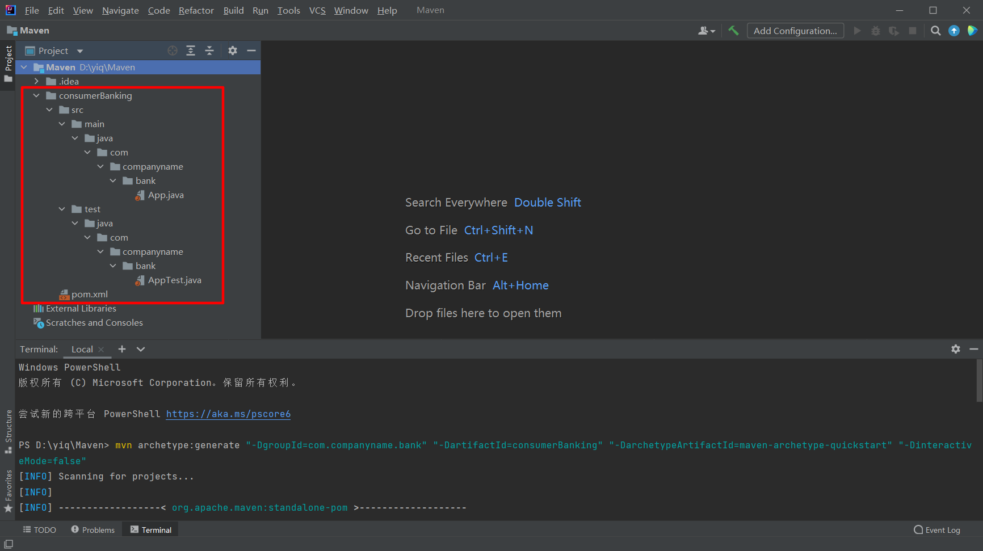This screenshot has height=551, width=983.
Task: Open the terminal sessions dropdown arrow
Action: [x=141, y=349]
